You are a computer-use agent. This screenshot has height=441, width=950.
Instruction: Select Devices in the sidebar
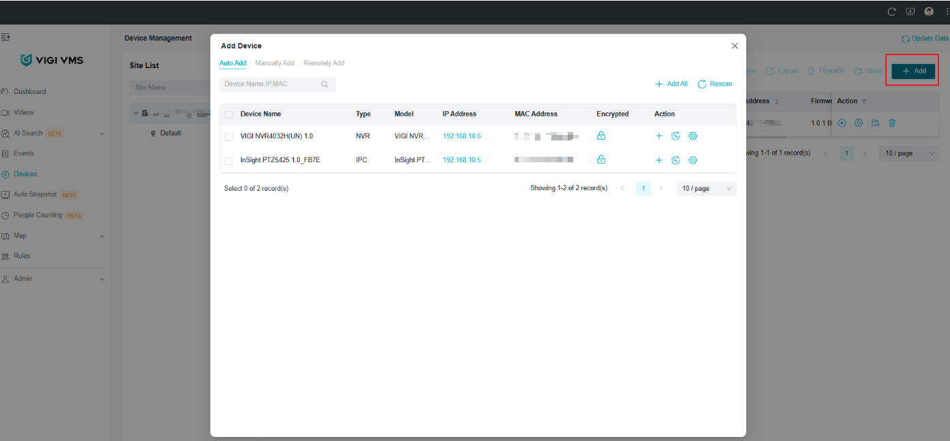tap(25, 174)
